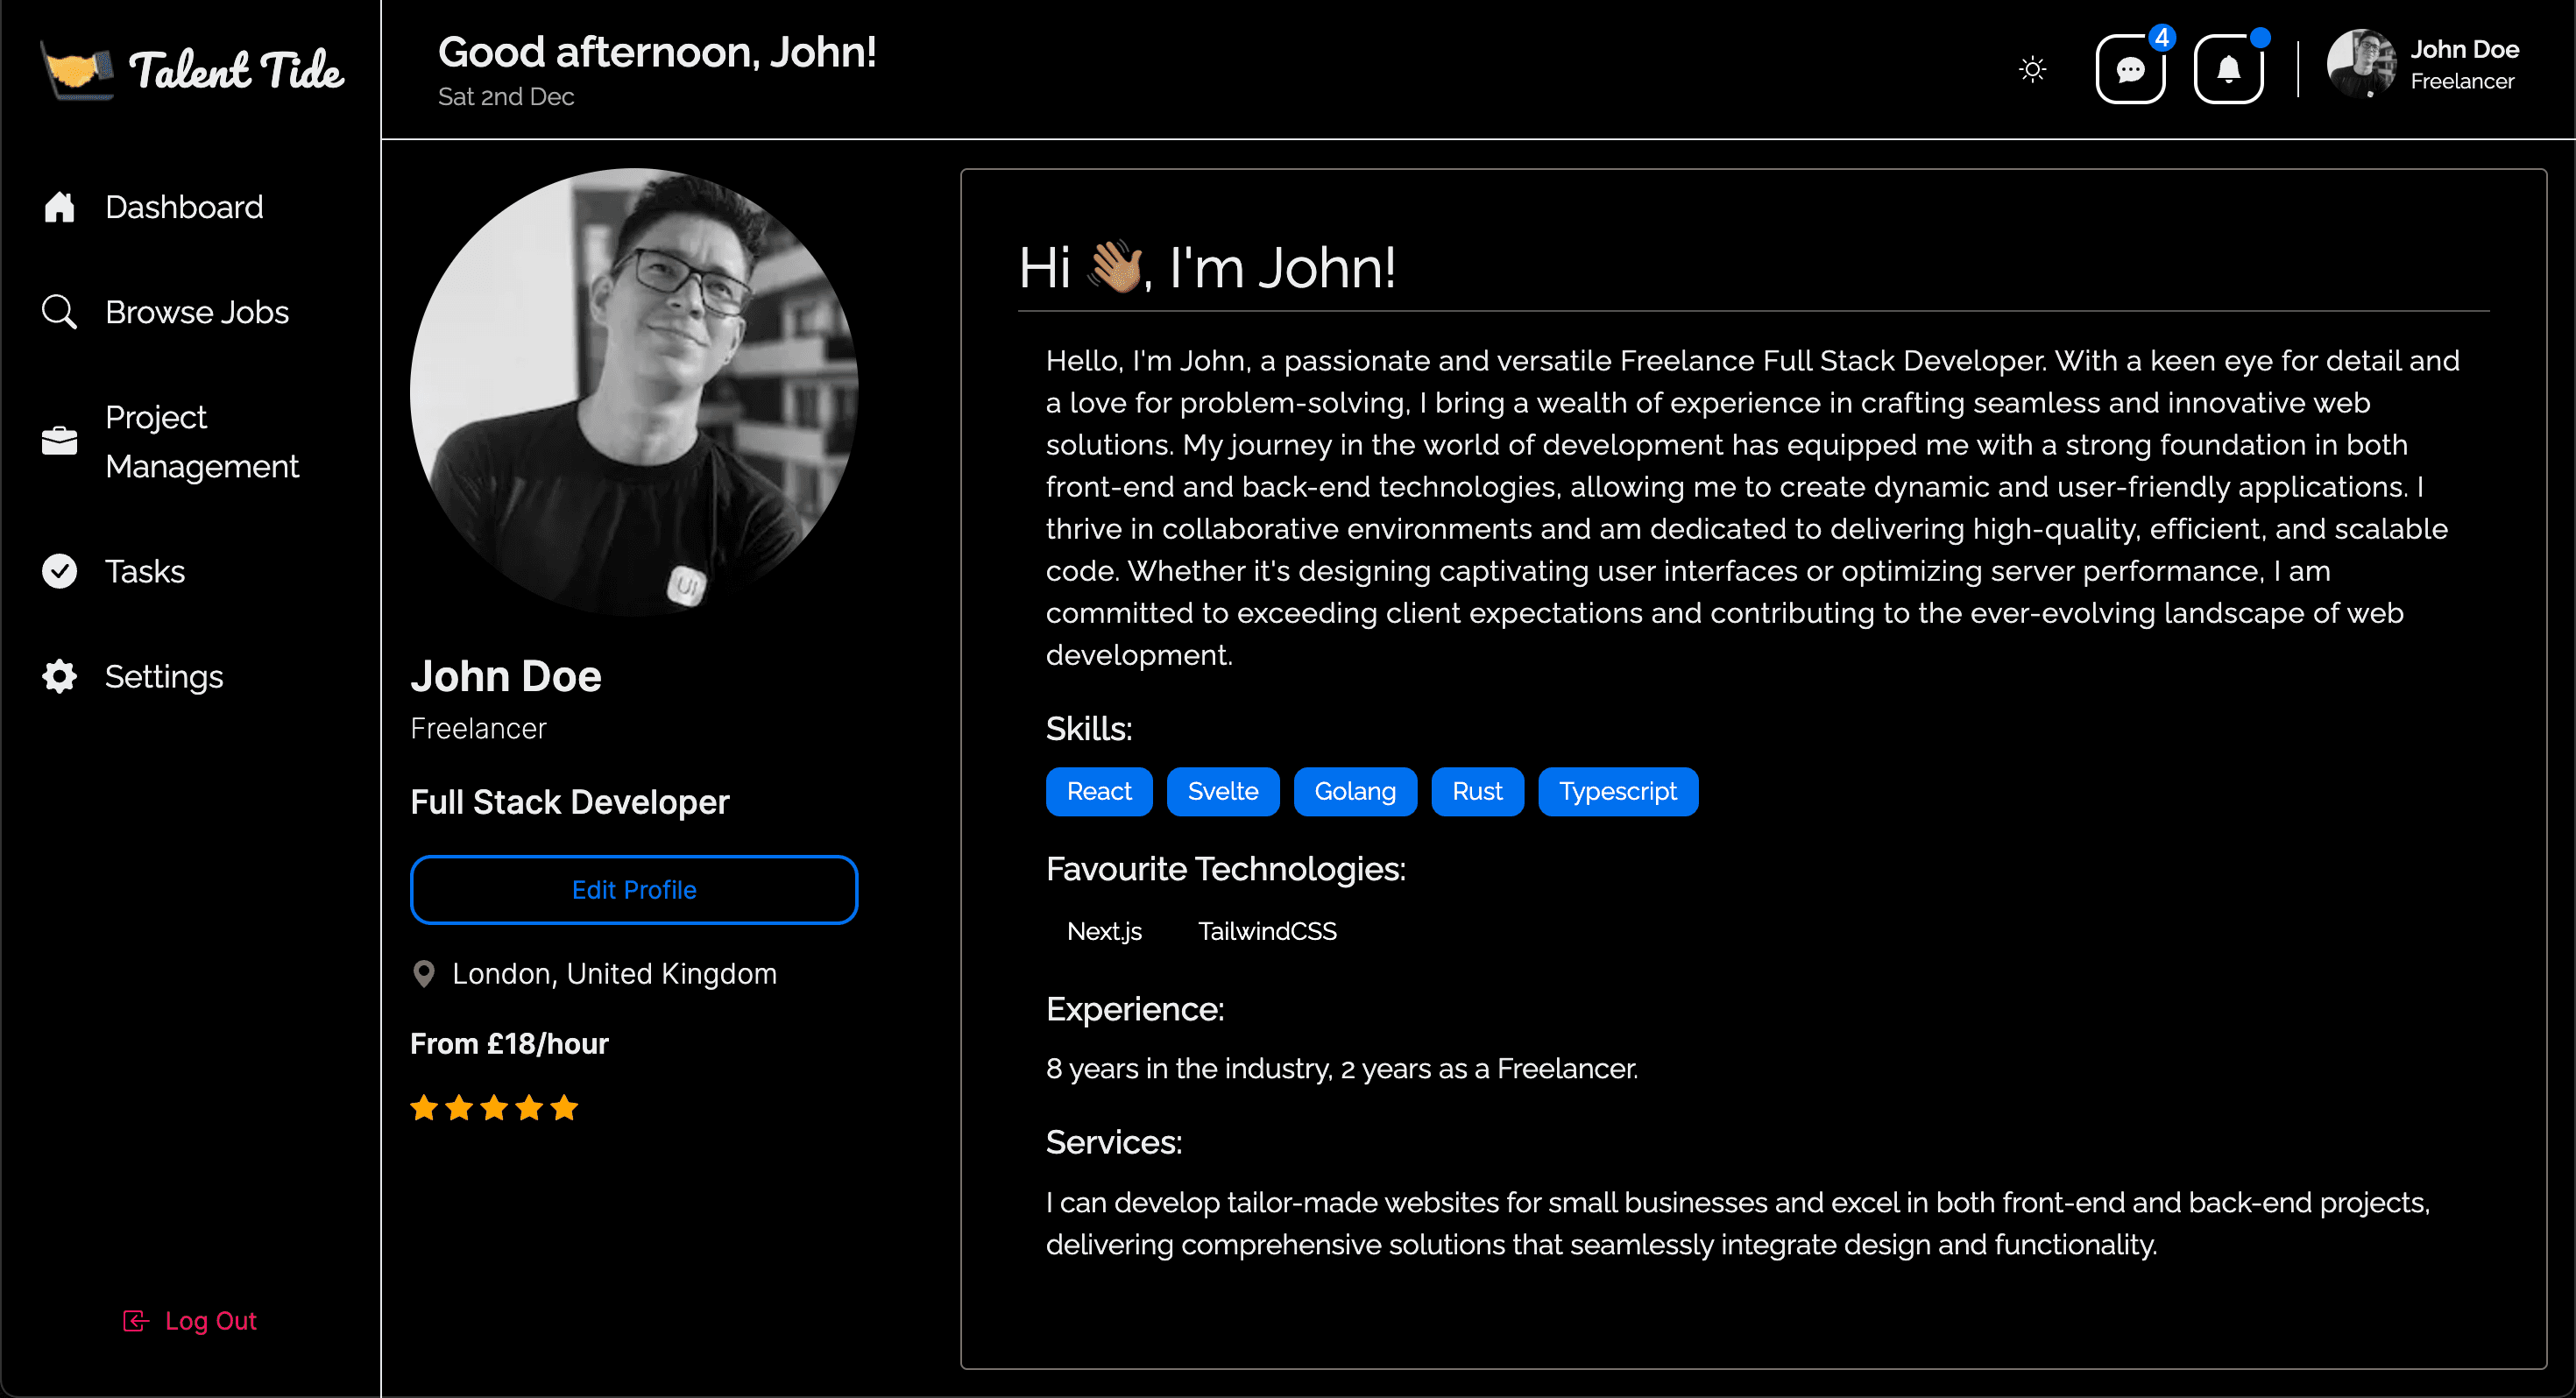Click the Browse Jobs magnifier icon
2576x1398 pixels.
pos(59,312)
